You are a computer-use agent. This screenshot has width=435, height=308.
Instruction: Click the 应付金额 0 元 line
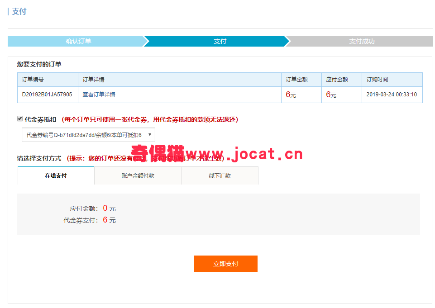(93, 208)
